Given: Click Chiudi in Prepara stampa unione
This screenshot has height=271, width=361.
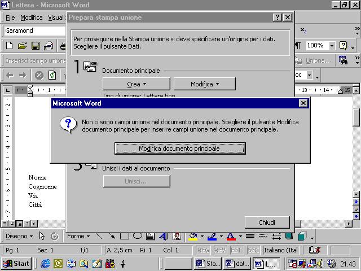Looking at the screenshot, I should click(x=267, y=222).
